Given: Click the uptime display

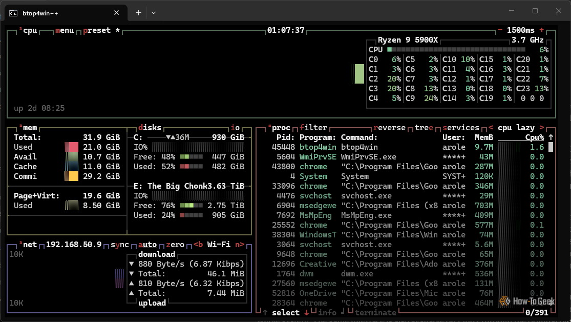Looking at the screenshot, I should [x=39, y=108].
